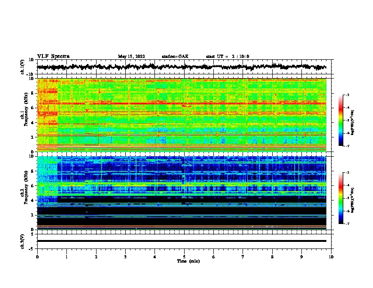Click the "ch.1(V)" waveform axis label
The image size is (373, 288).
point(23,67)
